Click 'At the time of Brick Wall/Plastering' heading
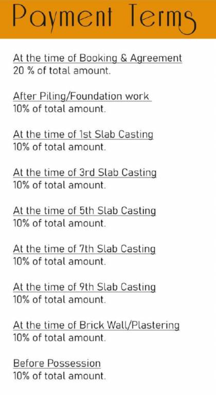The height and width of the screenshot is (395, 216). coord(96,326)
